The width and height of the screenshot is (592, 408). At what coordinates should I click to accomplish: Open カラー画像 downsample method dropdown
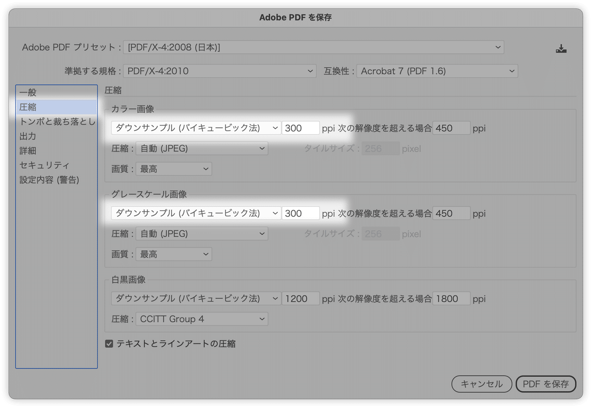coord(196,128)
